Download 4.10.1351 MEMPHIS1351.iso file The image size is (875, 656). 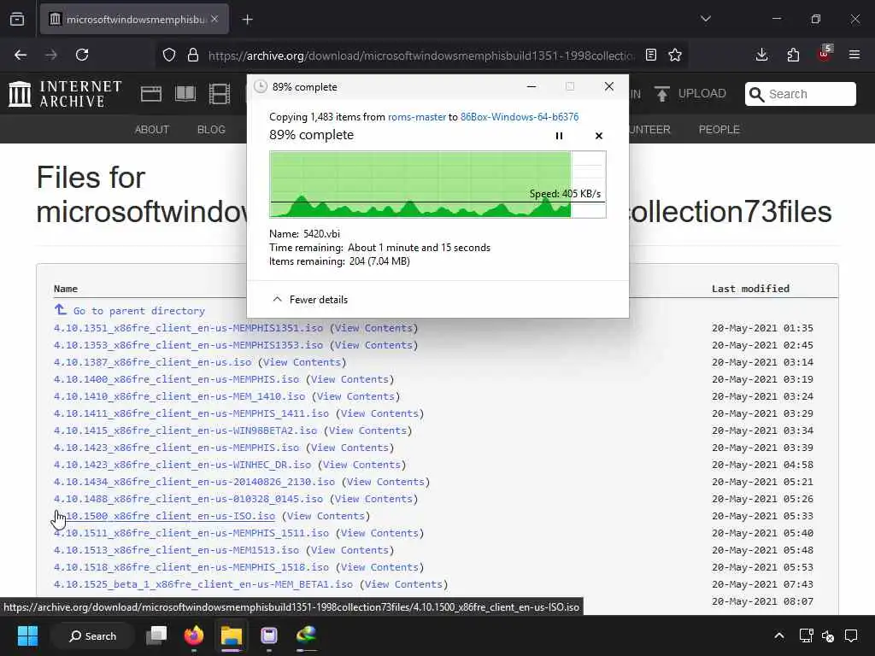pyautogui.click(x=188, y=328)
